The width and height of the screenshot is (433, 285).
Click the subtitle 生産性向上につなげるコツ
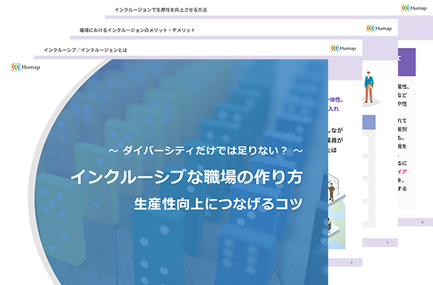coord(218,204)
